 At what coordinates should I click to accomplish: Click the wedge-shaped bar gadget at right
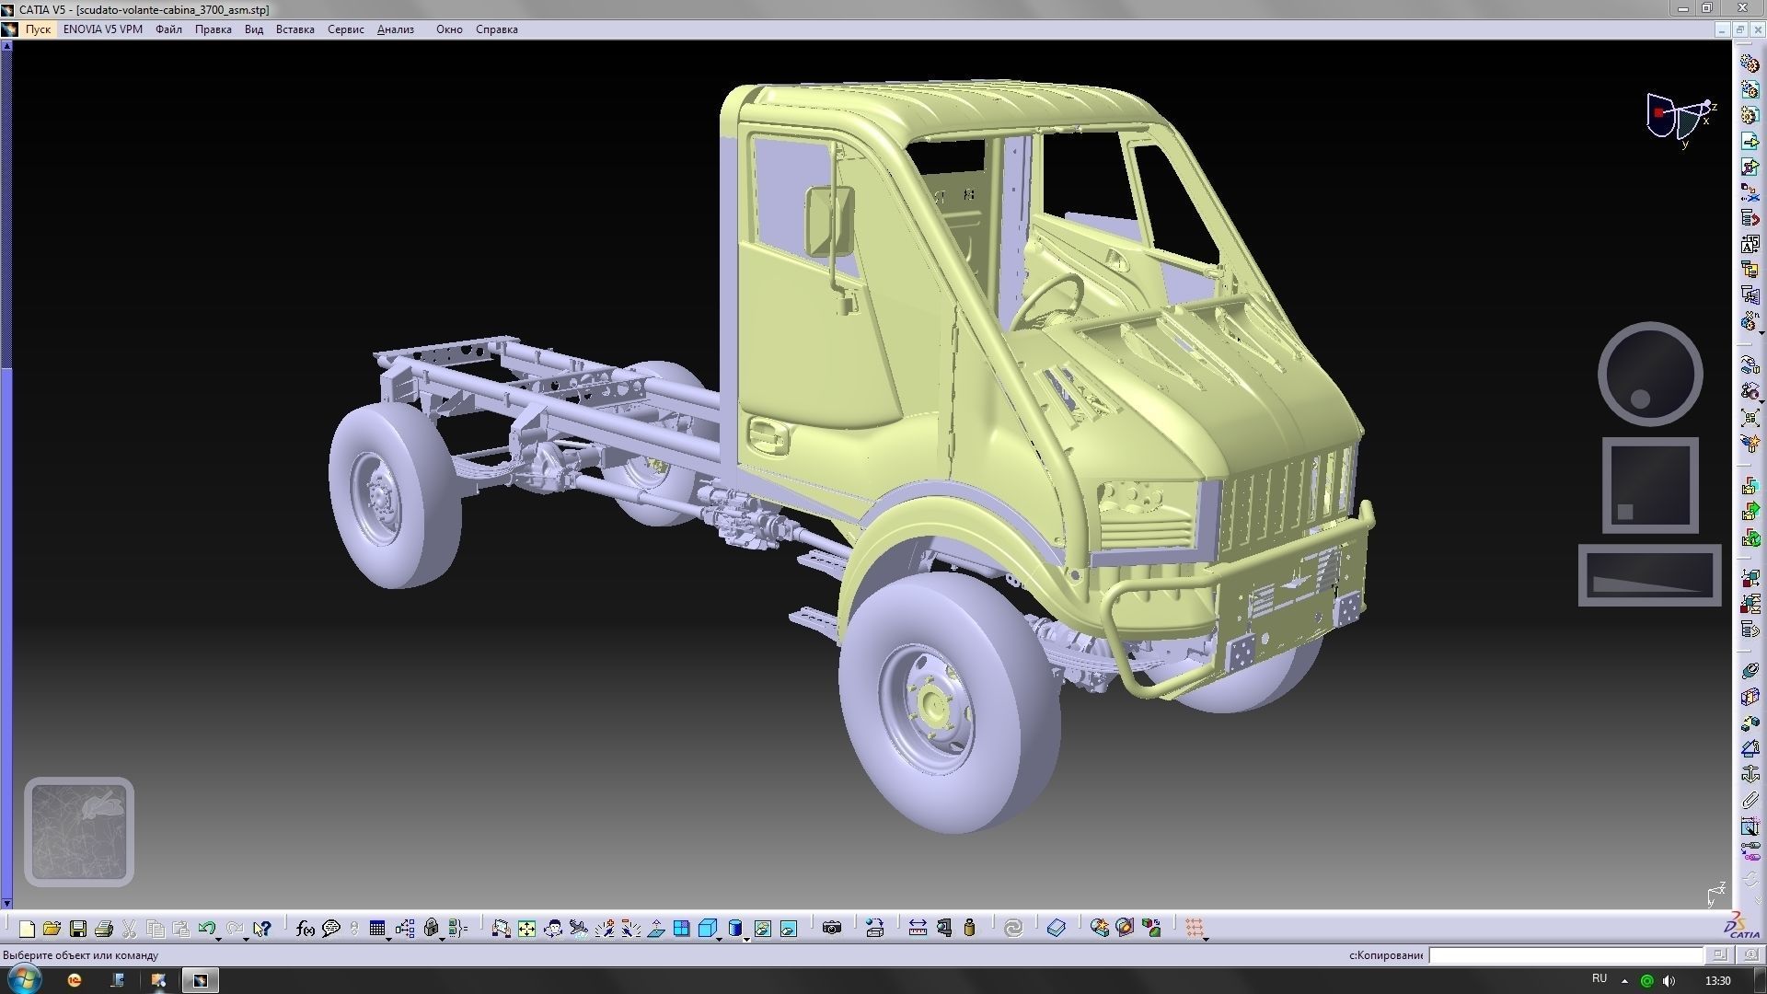point(1650,575)
